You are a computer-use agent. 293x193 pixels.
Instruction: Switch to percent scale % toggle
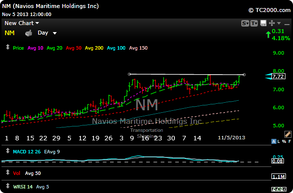(x=284, y=141)
